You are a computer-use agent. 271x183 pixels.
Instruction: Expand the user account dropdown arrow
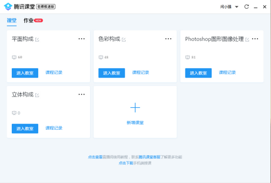click(237, 7)
